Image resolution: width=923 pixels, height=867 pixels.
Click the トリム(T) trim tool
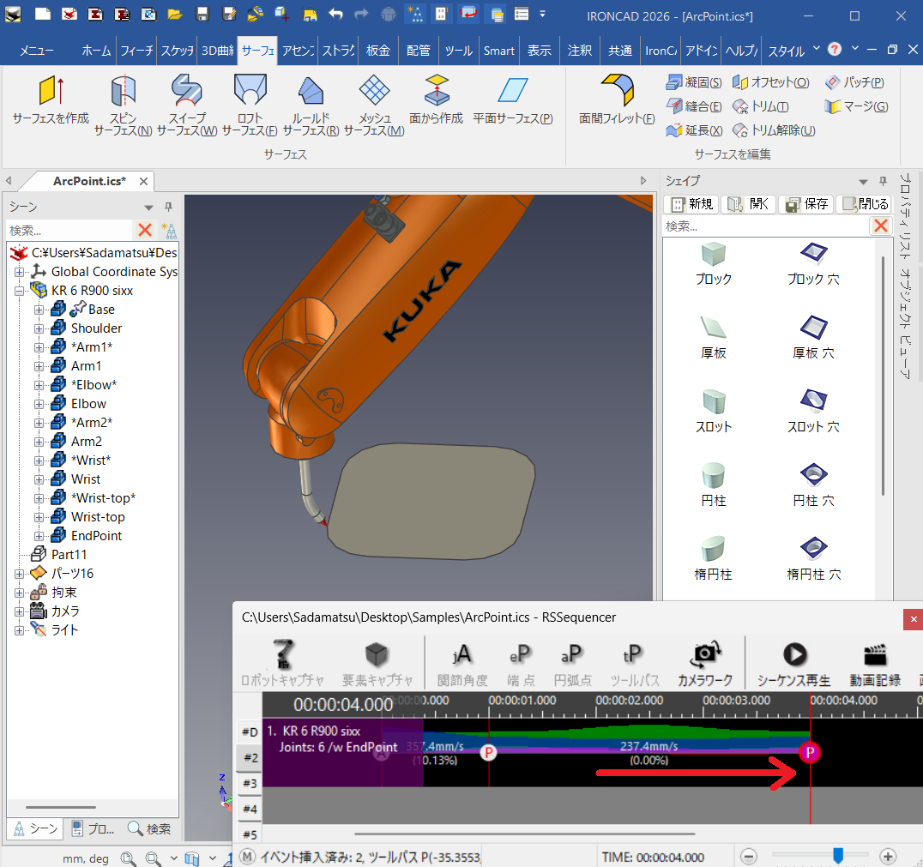point(761,106)
